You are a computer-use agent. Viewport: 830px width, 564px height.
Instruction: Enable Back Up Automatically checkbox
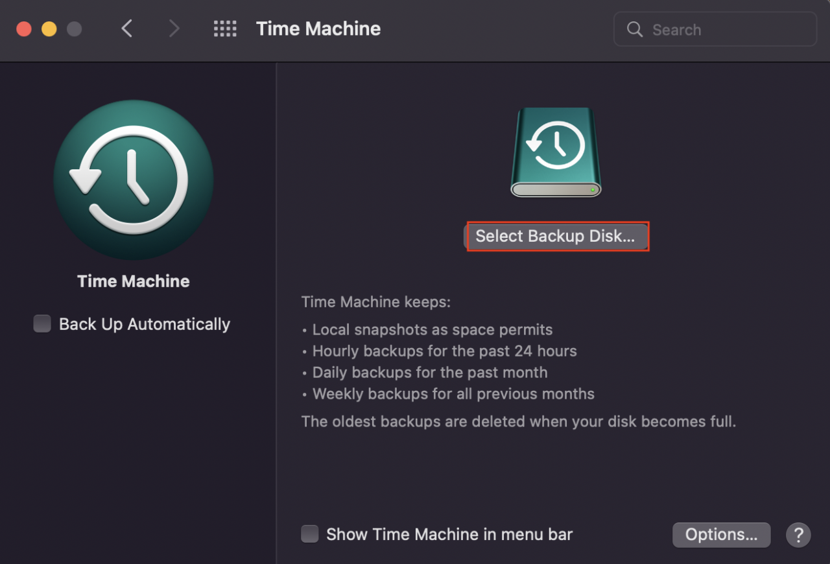[42, 323]
